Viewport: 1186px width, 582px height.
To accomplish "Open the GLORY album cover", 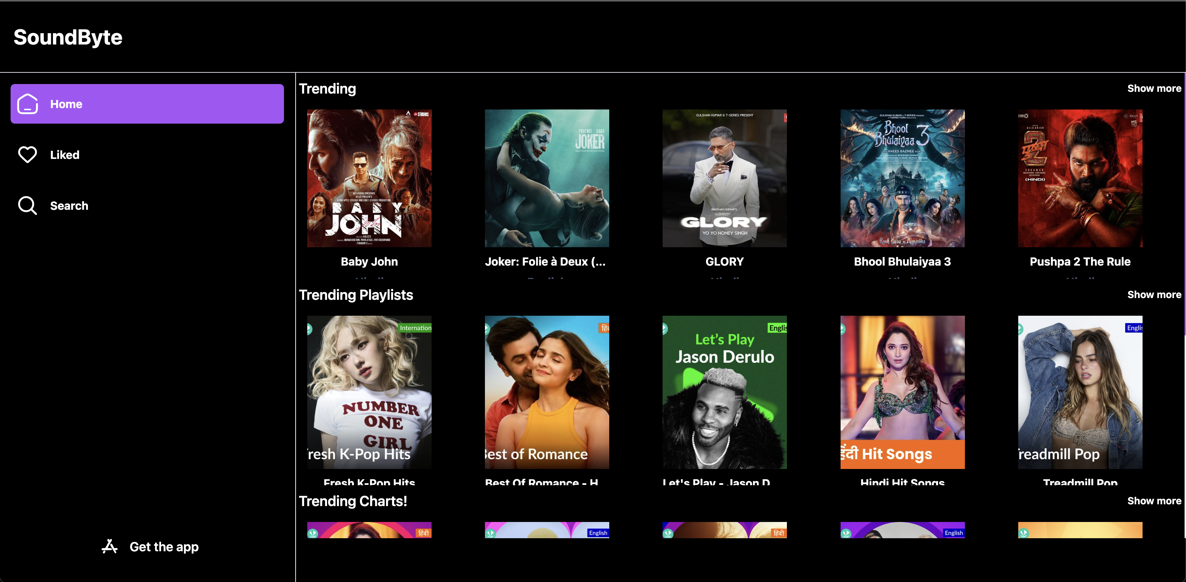I will point(725,178).
